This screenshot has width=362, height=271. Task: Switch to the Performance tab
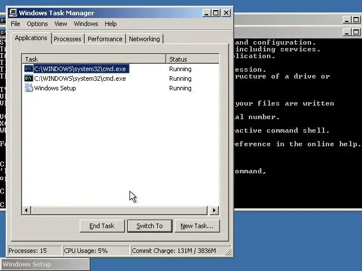[105, 39]
